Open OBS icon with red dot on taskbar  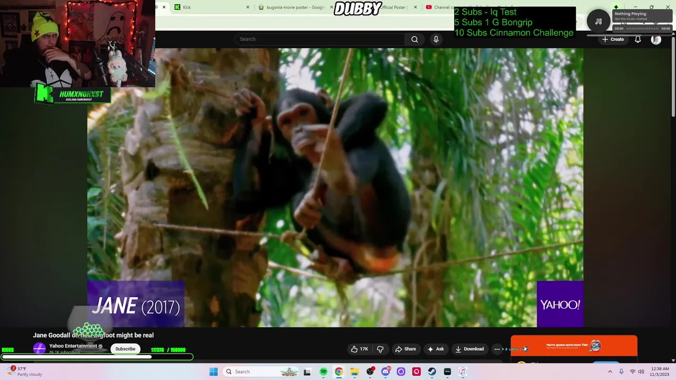click(x=370, y=372)
